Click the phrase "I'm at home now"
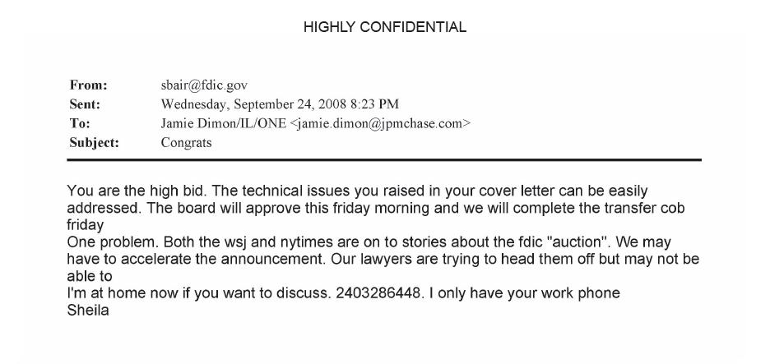 point(114,293)
